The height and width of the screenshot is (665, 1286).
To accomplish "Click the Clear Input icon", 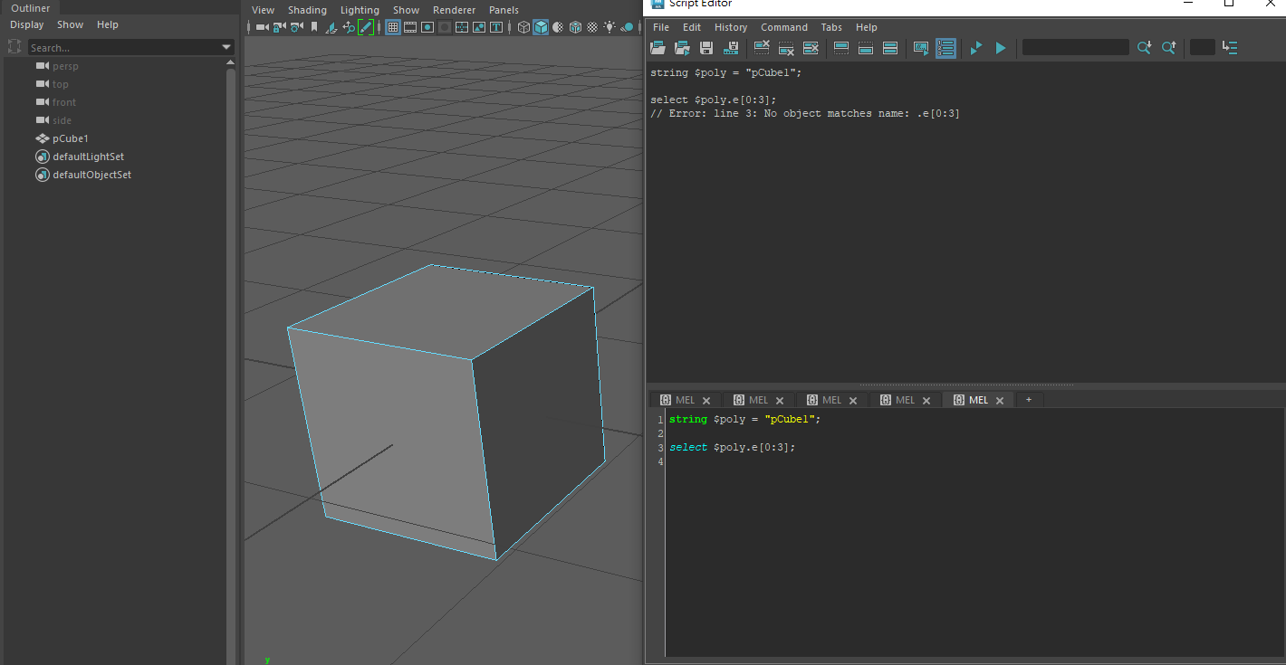I will 786,48.
